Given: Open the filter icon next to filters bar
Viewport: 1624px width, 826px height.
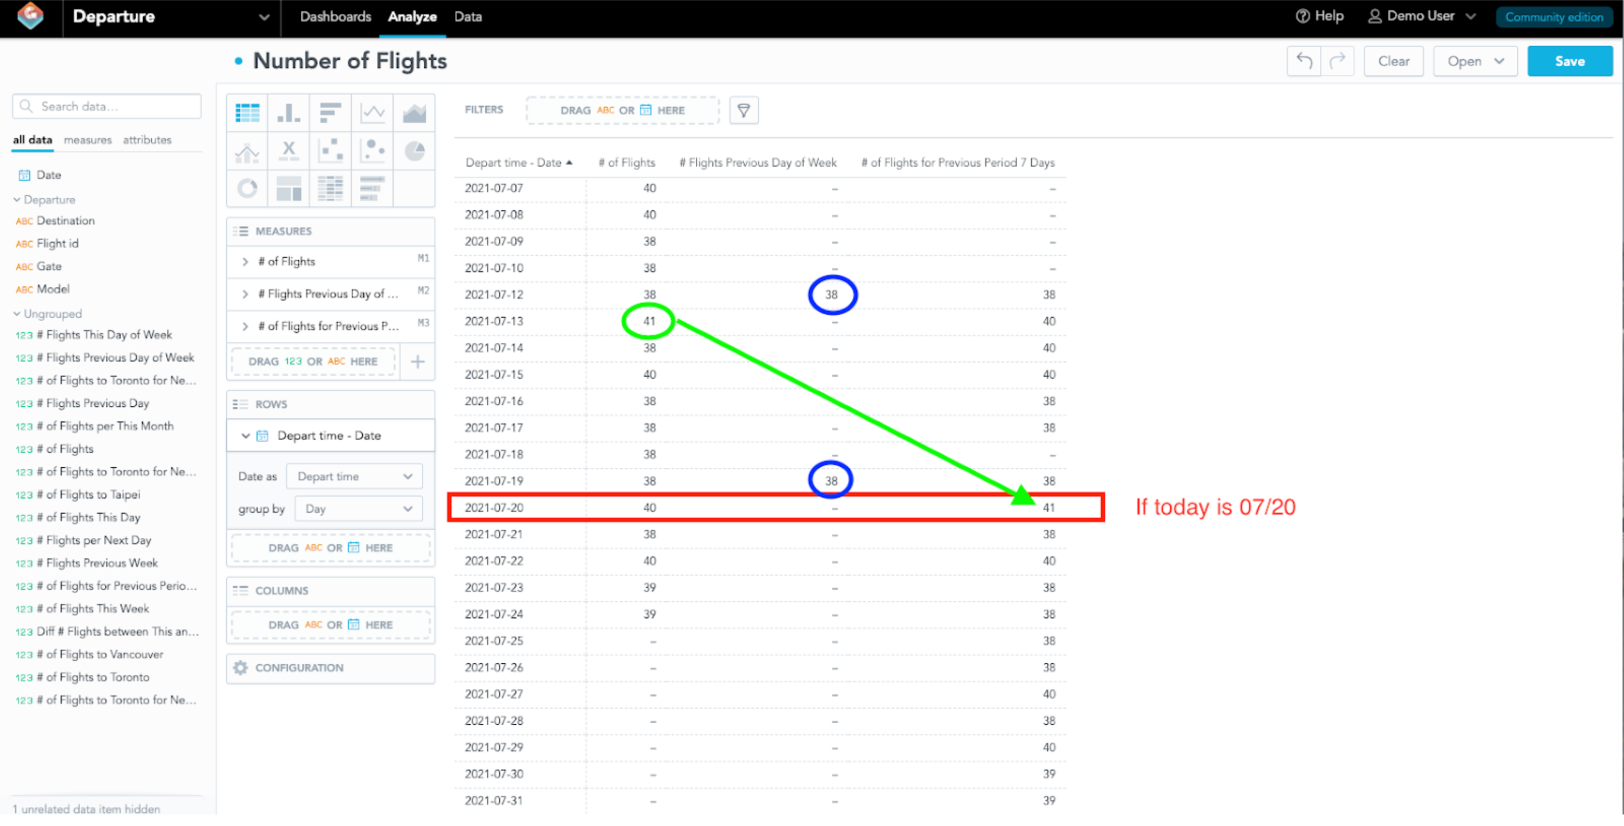Looking at the screenshot, I should click(744, 109).
